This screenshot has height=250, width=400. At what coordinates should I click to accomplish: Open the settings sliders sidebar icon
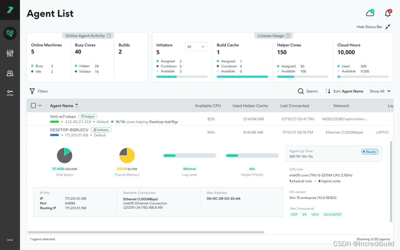point(10,53)
